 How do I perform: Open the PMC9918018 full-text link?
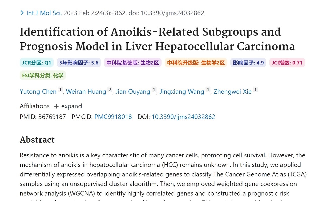(x=113, y=117)
